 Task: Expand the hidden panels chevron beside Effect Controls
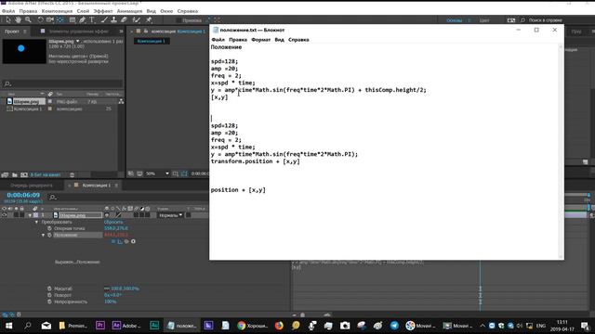tap(121, 32)
